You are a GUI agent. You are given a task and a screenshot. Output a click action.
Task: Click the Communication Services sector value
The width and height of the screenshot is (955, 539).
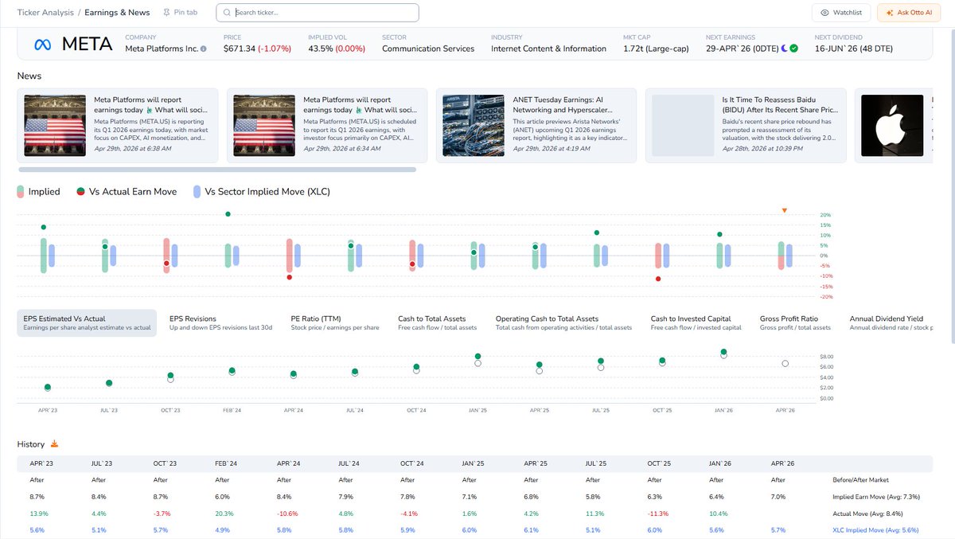coord(428,49)
